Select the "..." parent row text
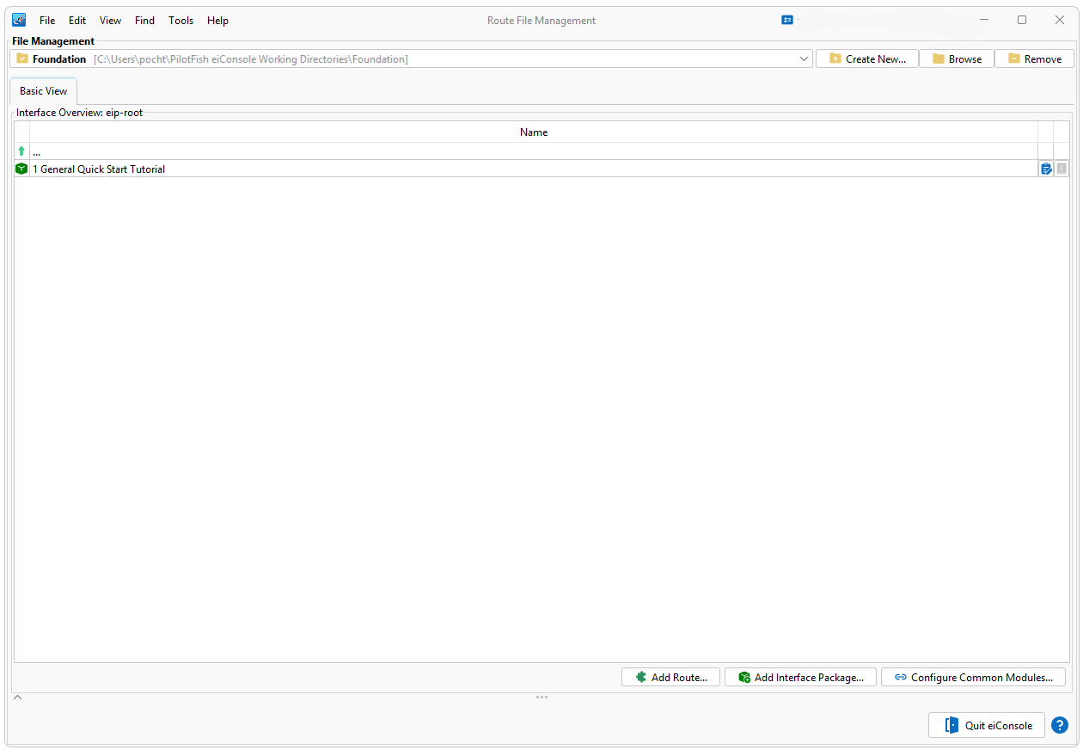This screenshot has height=756, width=1083. 37,152
